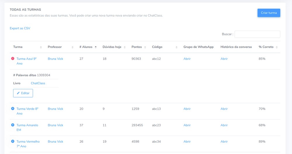The image size is (292, 154).
Task: Open Bruna Vick for Turma Amarelo
Action: tap(55, 125)
